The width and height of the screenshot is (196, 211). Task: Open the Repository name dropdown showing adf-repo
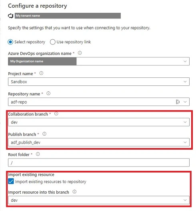coord(99,102)
